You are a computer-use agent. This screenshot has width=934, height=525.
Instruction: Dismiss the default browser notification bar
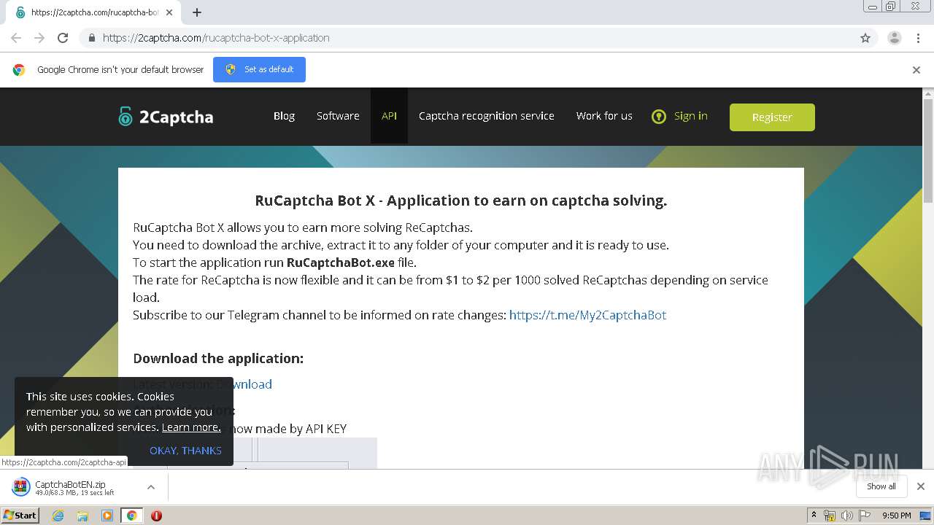916,70
